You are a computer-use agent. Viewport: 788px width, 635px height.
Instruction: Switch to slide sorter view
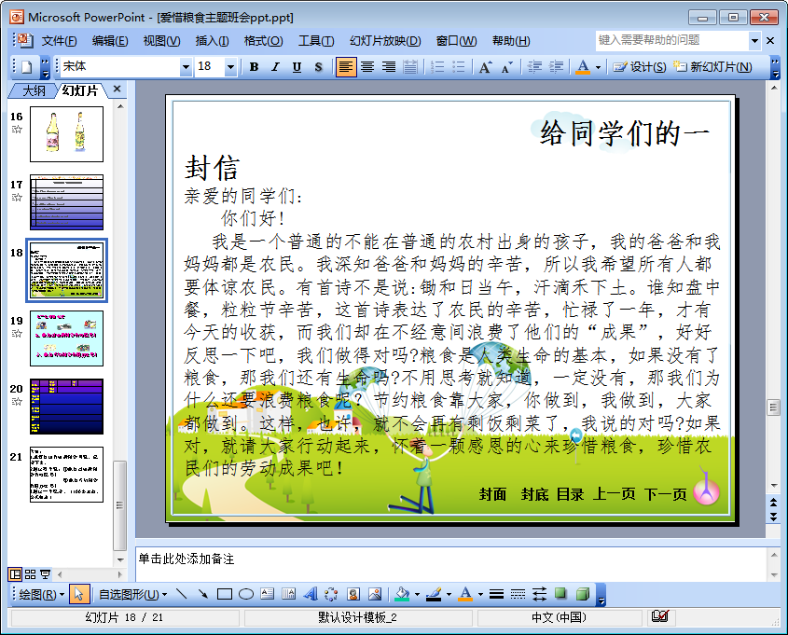coord(30,574)
